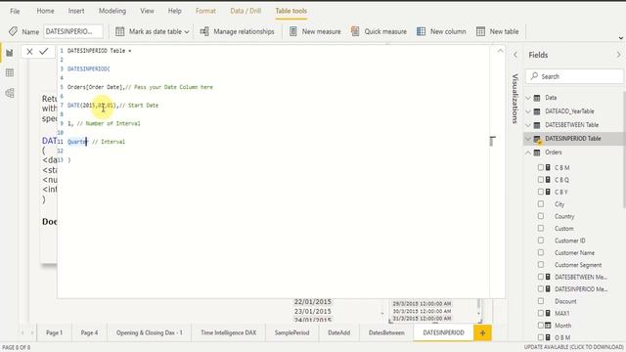This screenshot has width=626, height=352.
Task: Collapse the Orders table
Action: (x=528, y=153)
